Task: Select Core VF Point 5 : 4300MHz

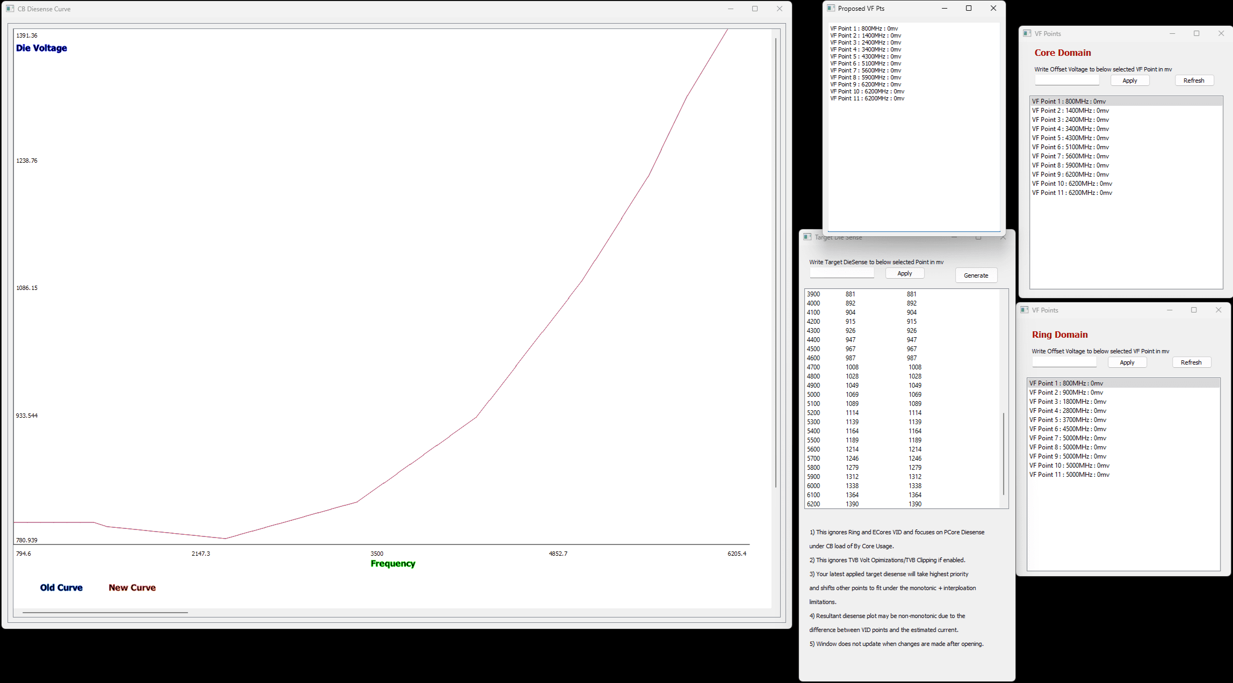Action: click(x=1070, y=138)
